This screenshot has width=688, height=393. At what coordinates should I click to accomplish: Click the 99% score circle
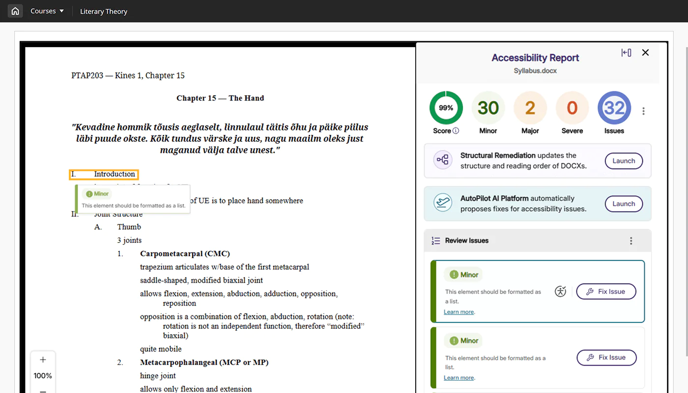click(x=446, y=108)
